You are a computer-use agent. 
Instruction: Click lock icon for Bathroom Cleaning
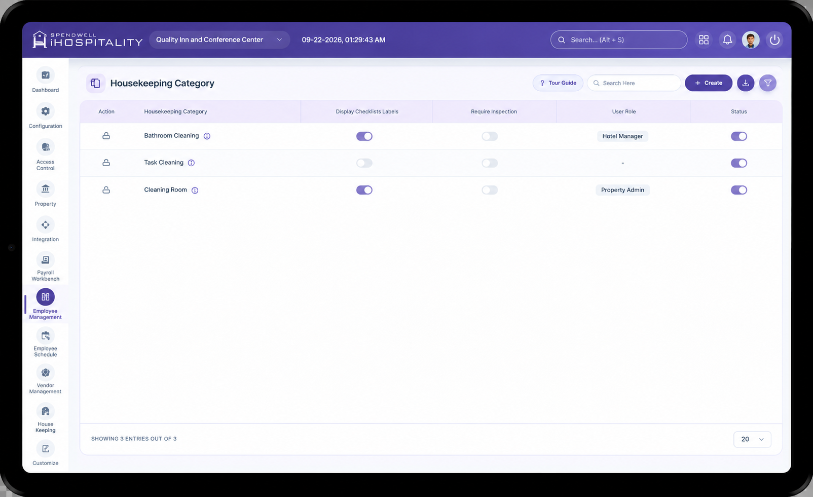pos(106,136)
